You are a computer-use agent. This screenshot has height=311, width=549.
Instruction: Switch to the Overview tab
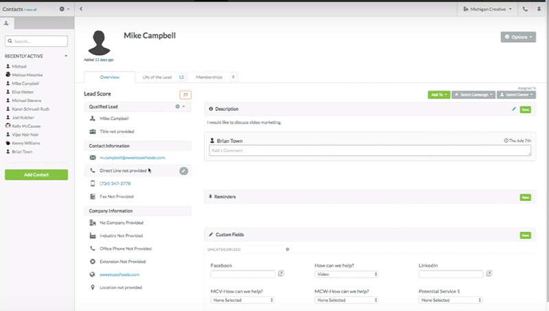point(110,77)
